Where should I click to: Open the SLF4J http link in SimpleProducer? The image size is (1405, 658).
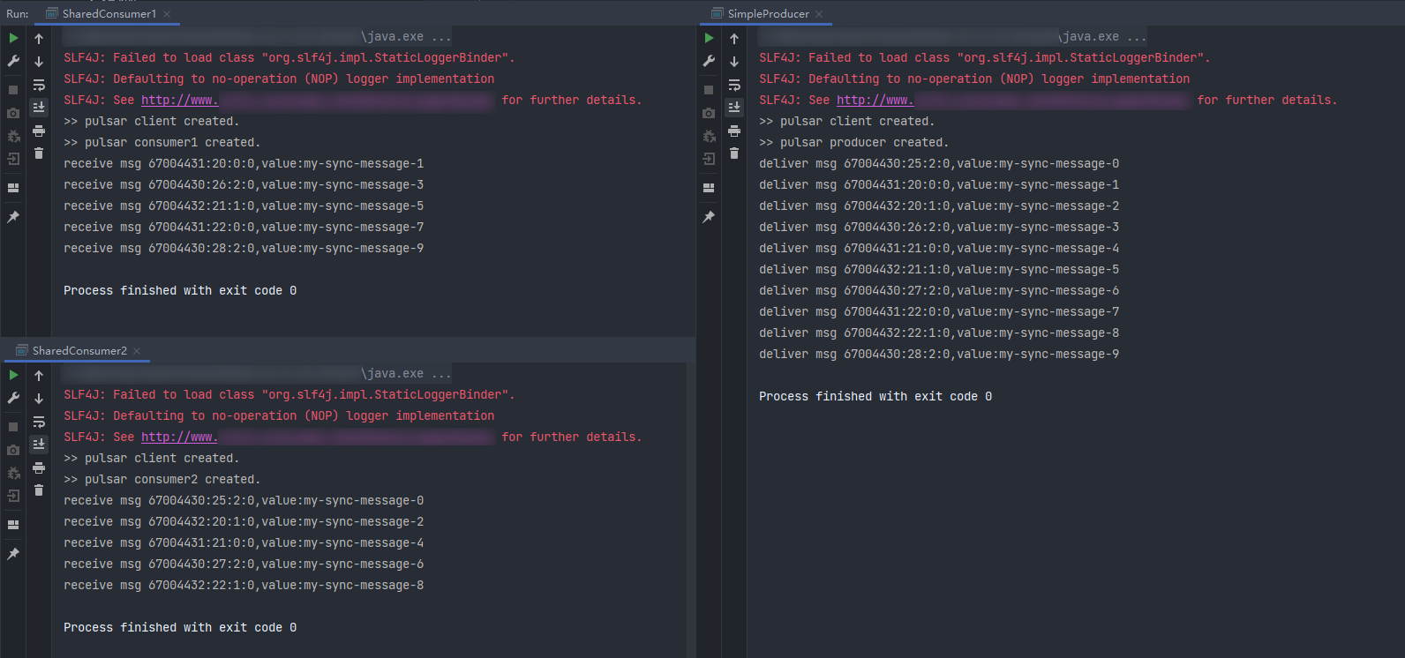(875, 101)
